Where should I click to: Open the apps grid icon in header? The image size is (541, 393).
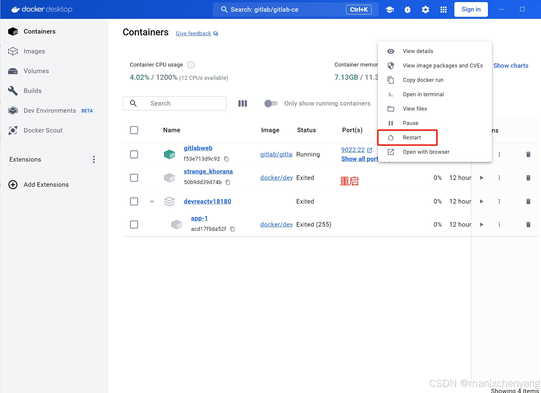pos(444,10)
